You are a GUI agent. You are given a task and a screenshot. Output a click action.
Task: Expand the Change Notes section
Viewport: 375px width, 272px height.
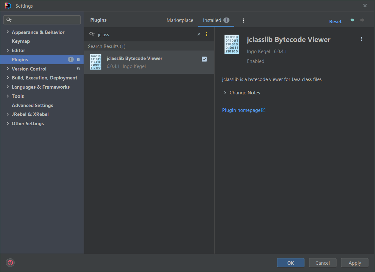(225, 92)
